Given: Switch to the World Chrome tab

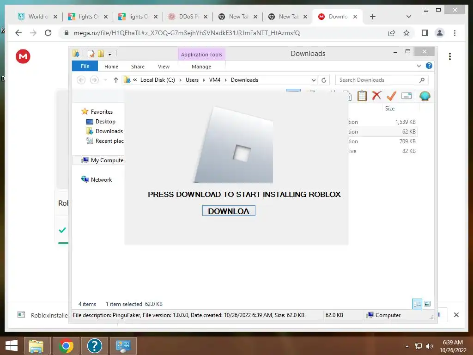Looking at the screenshot, I should (x=37, y=17).
